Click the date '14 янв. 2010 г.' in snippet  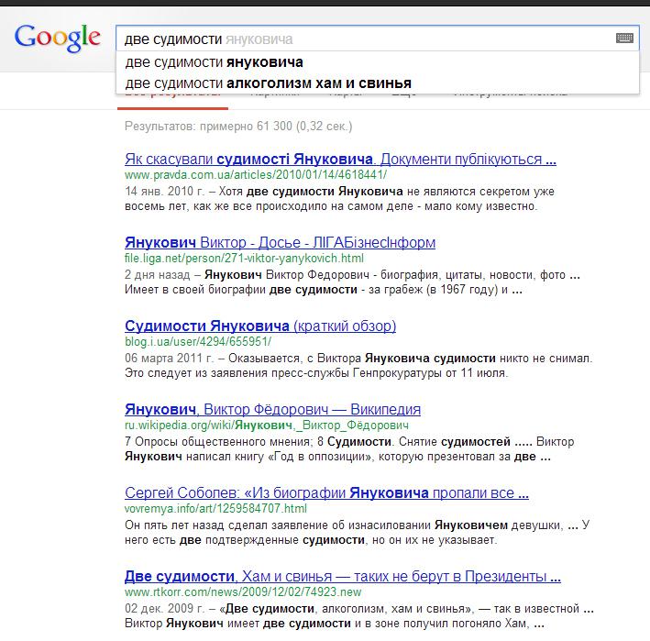click(165, 191)
